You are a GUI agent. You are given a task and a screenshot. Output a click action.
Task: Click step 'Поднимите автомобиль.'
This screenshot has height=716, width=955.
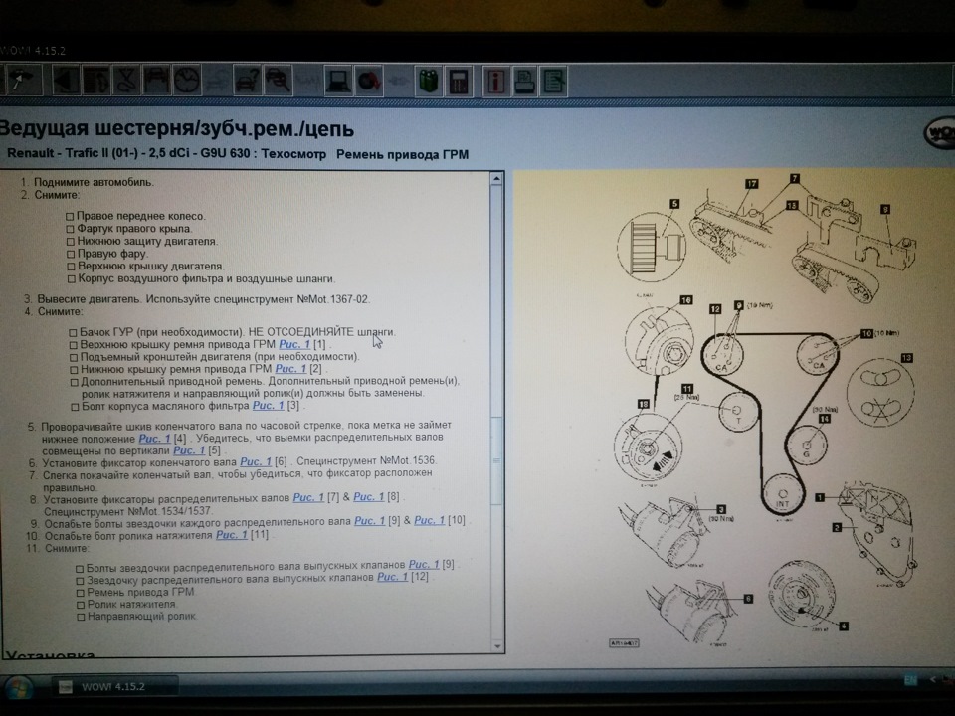[x=94, y=182]
